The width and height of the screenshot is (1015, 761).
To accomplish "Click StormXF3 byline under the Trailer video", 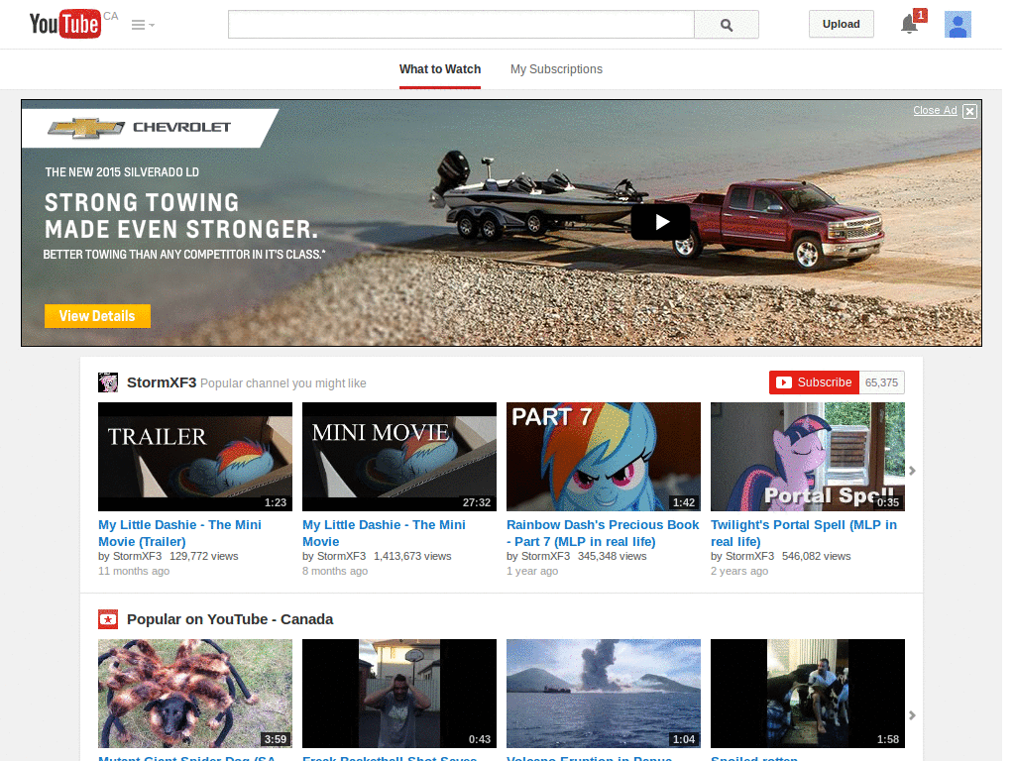I will 137,556.
